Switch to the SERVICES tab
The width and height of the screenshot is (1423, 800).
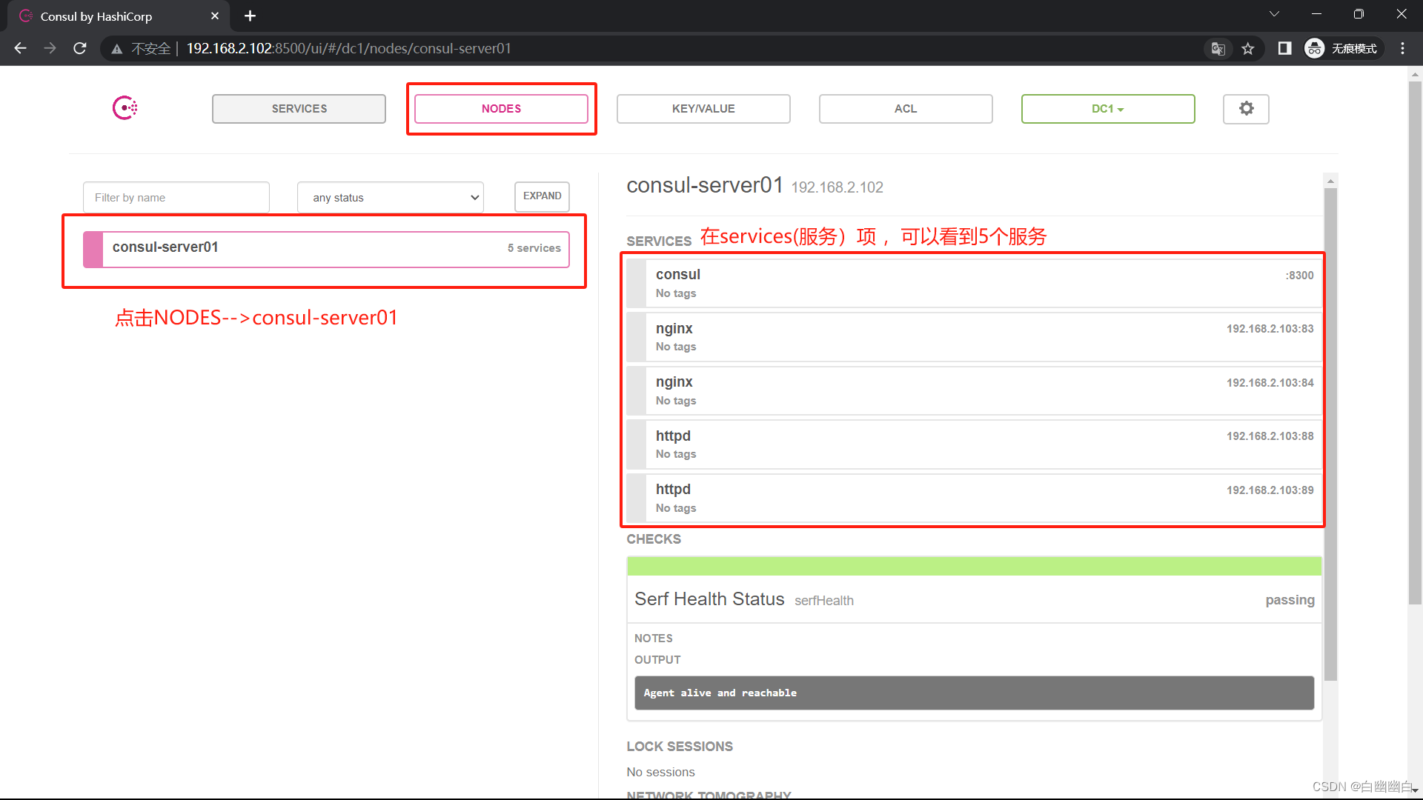299,109
